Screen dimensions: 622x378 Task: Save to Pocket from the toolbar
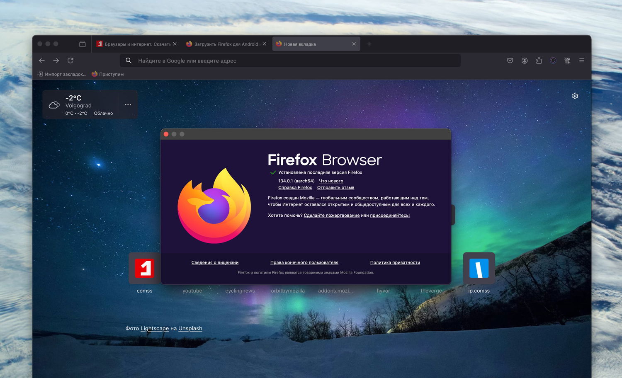510,61
